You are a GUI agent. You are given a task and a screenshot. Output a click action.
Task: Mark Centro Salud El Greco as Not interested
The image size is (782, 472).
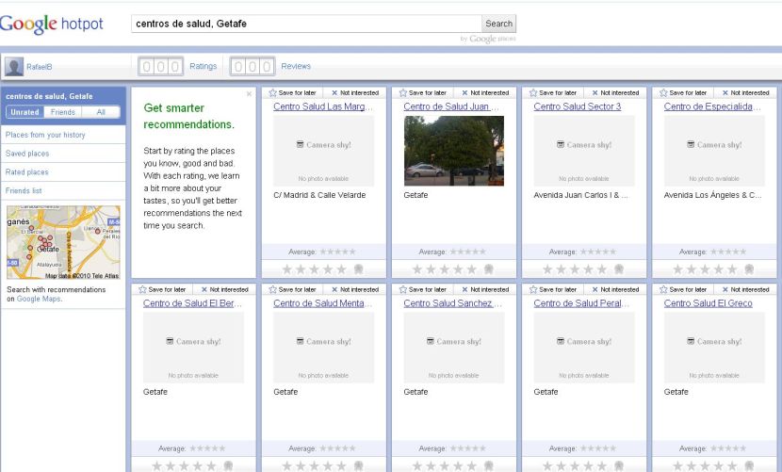(x=724, y=290)
